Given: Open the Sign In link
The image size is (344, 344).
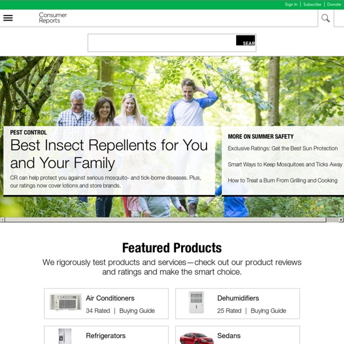Looking at the screenshot, I should (291, 5).
